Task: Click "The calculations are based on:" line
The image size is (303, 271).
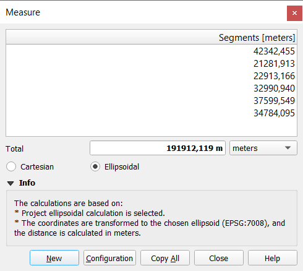Action: [x=69, y=204]
